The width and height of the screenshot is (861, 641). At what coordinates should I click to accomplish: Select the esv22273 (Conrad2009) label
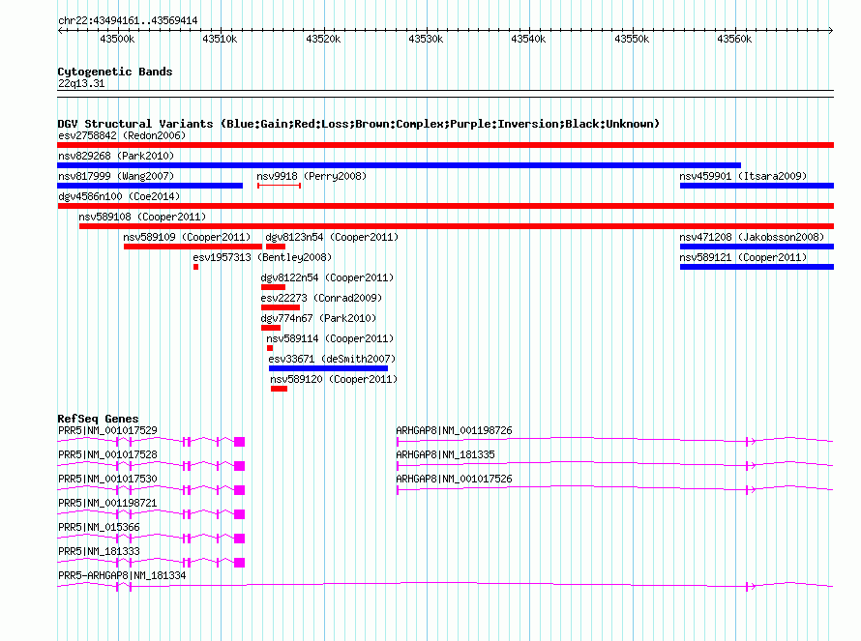(321, 298)
